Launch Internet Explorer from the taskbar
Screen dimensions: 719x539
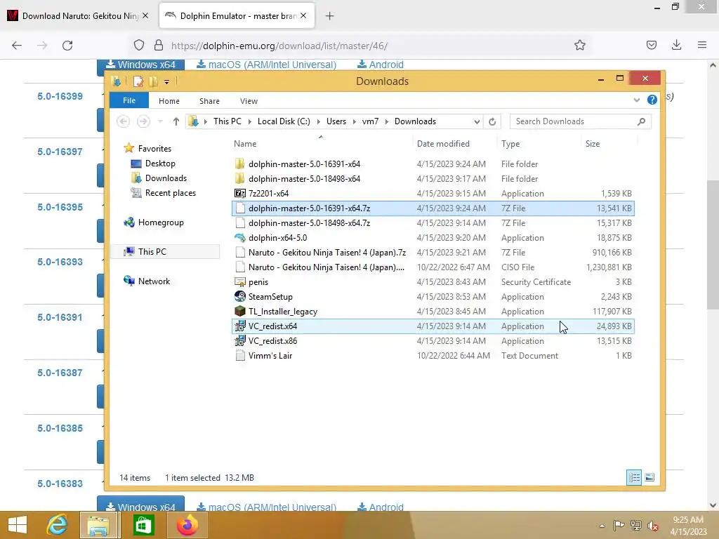pos(57,525)
